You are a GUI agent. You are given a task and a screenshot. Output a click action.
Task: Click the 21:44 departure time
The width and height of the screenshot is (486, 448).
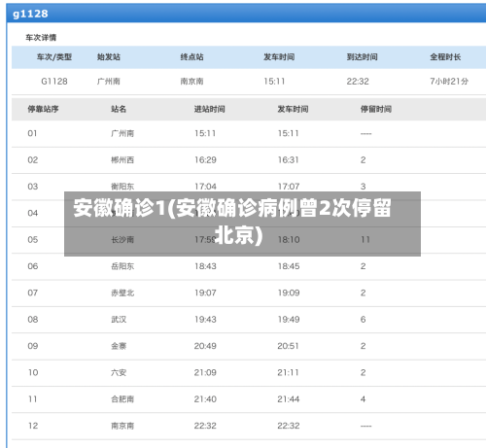[289, 398]
